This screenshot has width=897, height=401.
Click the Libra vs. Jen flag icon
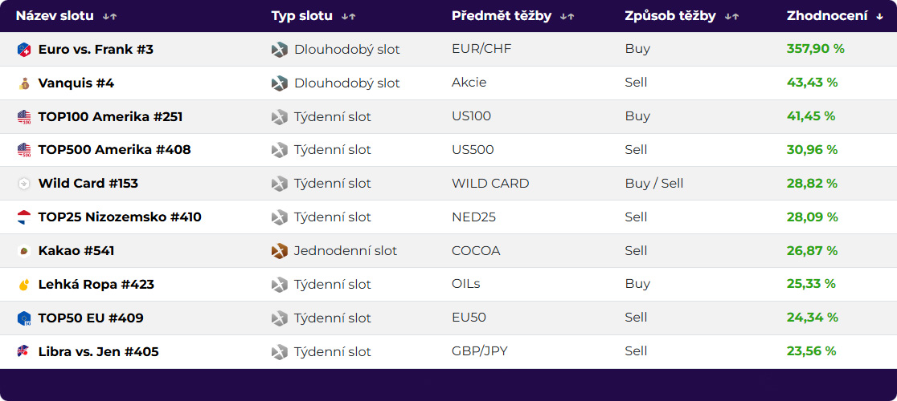point(23,351)
